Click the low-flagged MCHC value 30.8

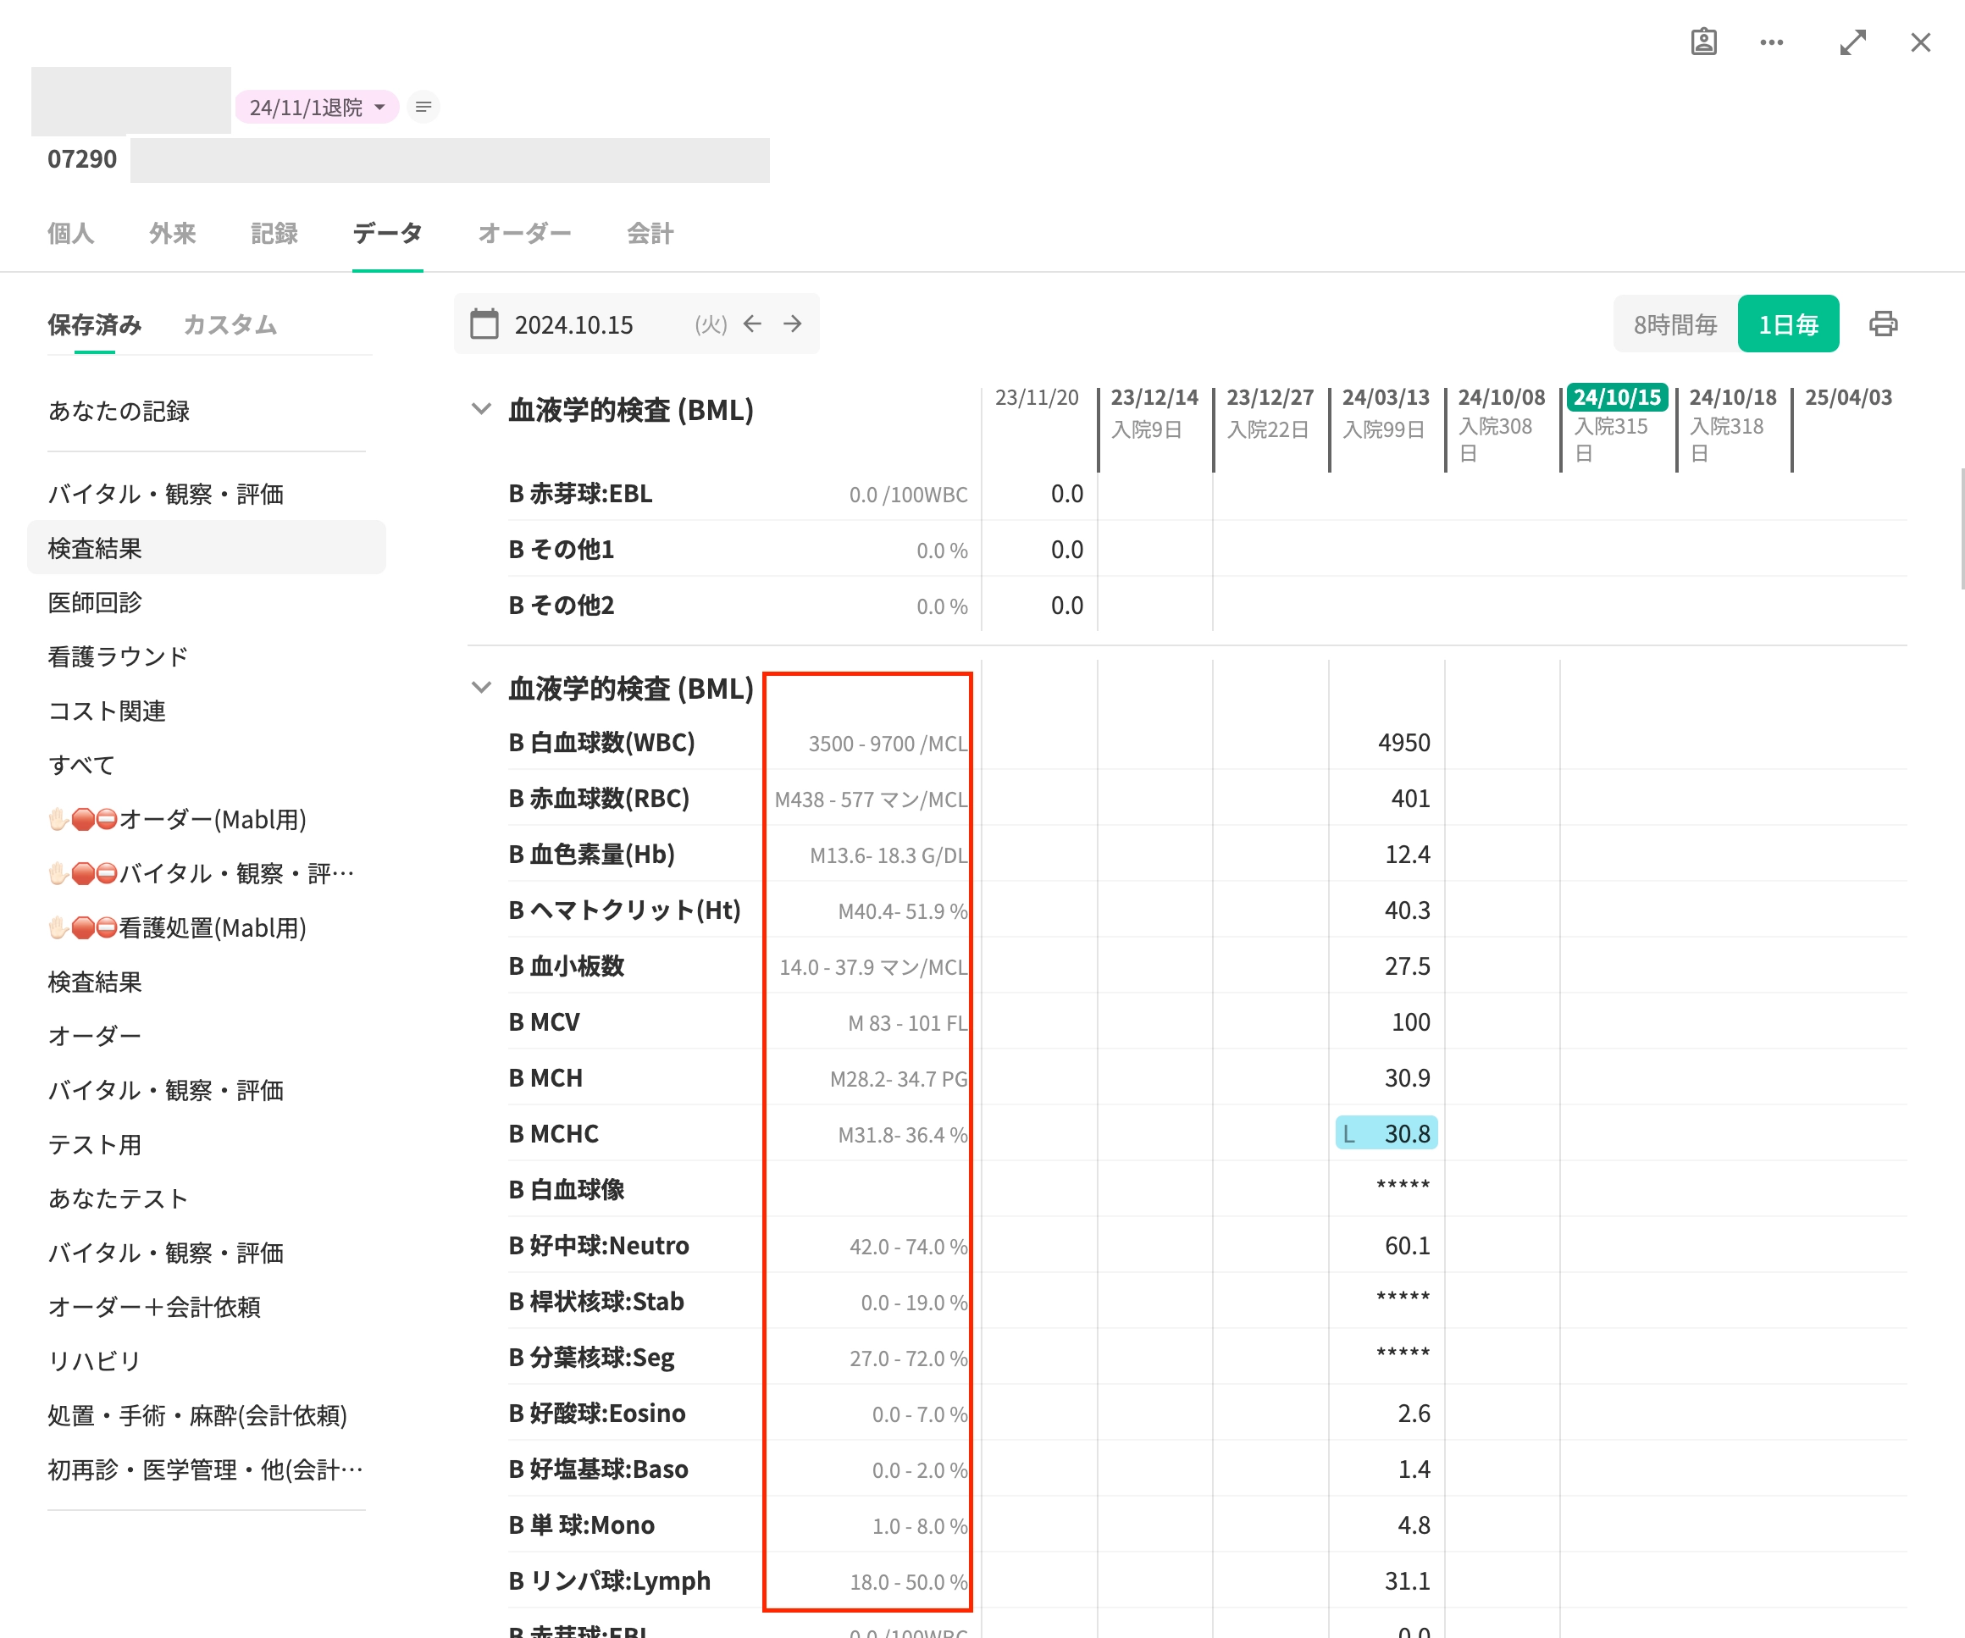pyautogui.click(x=1386, y=1134)
